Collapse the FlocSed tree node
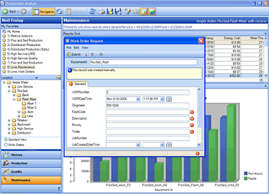The width and height of the screenshot is (269, 194). point(9,91)
